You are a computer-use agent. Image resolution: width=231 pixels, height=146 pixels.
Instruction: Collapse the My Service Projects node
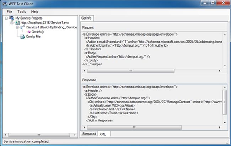tap(6, 18)
